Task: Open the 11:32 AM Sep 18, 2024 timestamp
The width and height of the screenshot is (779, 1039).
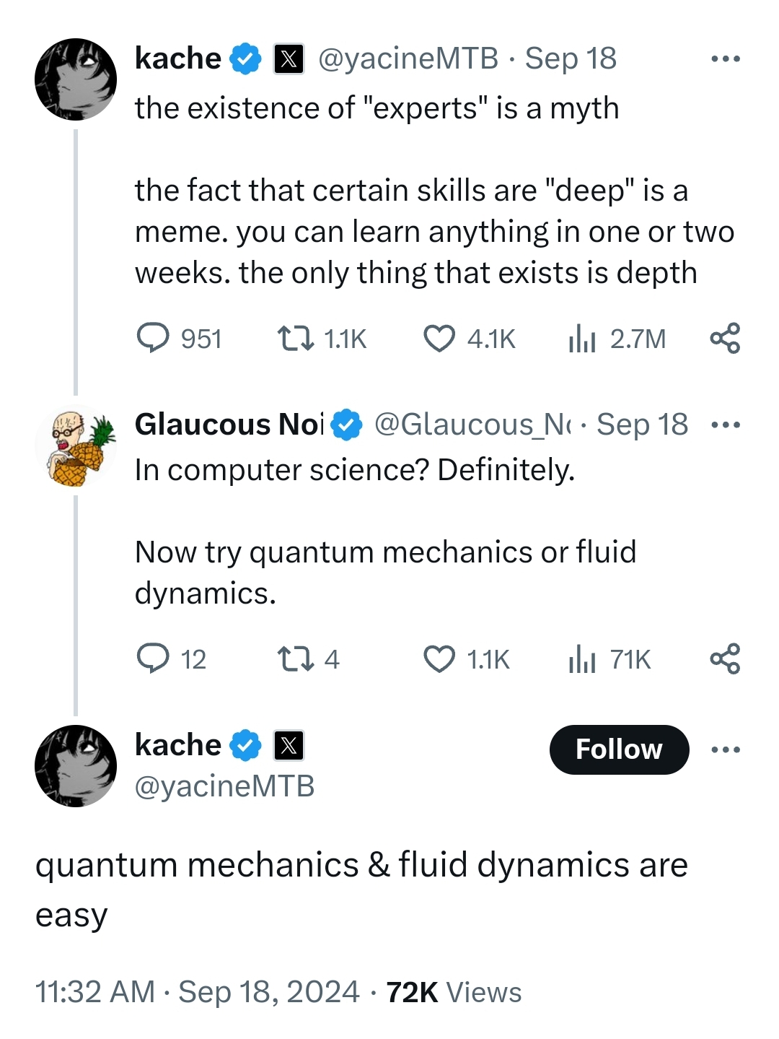Action: tap(197, 992)
